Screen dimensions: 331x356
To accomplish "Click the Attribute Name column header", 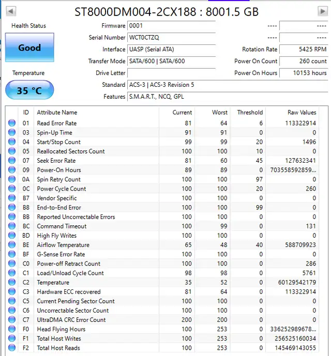I will (x=57, y=113).
